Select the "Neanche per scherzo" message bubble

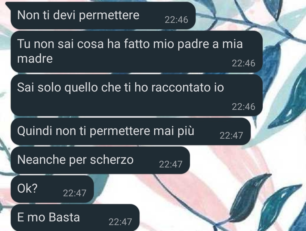pyautogui.click(x=100, y=160)
